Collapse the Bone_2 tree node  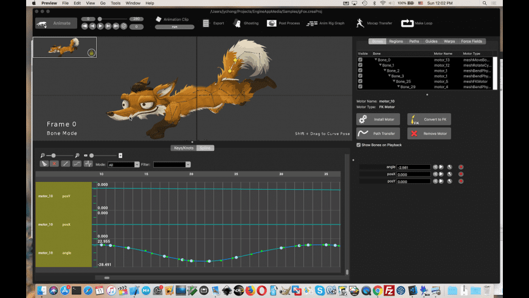pos(385,71)
